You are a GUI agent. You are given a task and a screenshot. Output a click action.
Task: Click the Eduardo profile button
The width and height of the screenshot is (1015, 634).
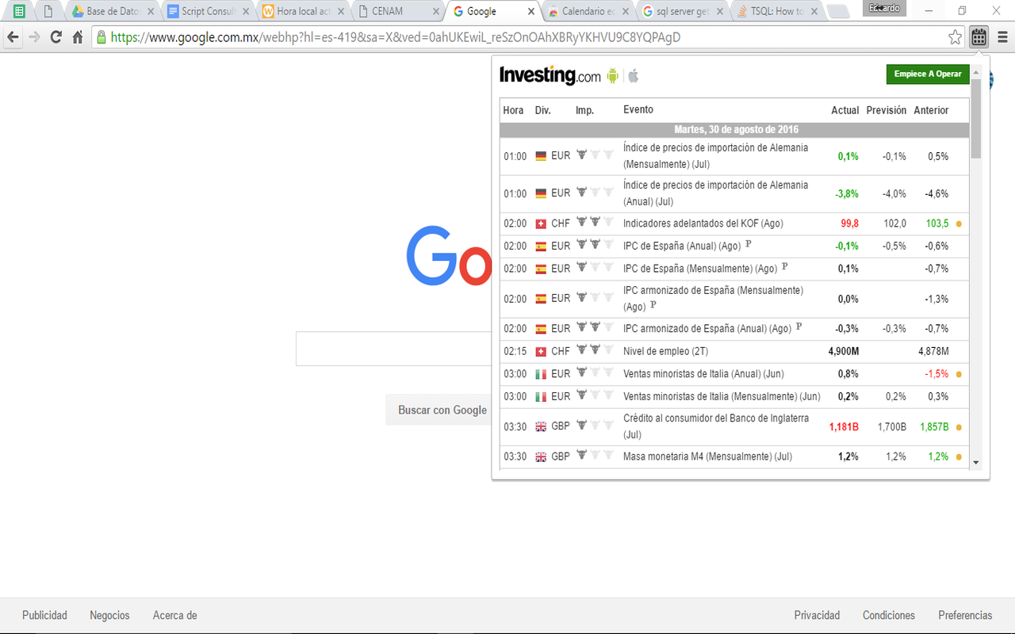(x=884, y=8)
